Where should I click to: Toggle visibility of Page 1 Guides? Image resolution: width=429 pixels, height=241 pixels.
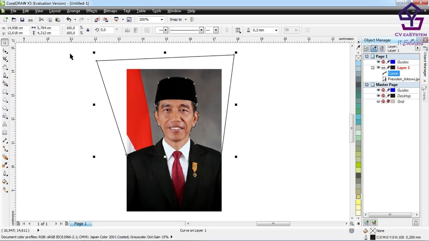click(378, 62)
